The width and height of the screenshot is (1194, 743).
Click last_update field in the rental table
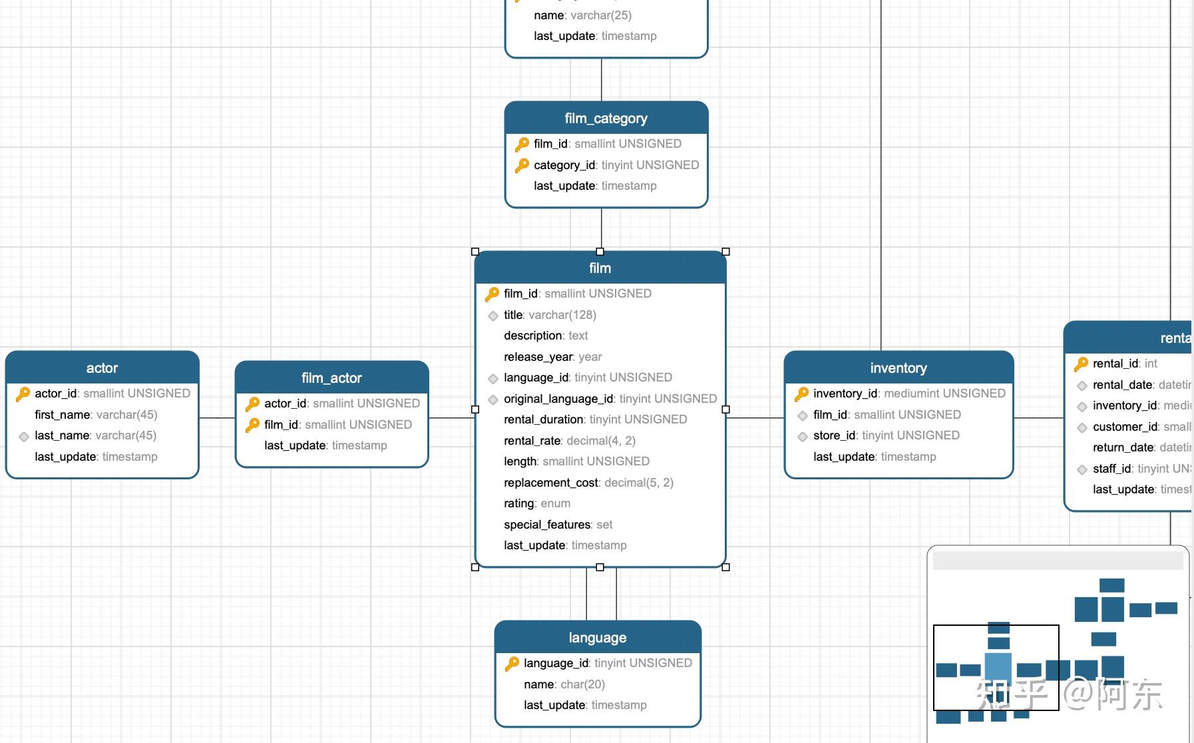tap(1142, 489)
